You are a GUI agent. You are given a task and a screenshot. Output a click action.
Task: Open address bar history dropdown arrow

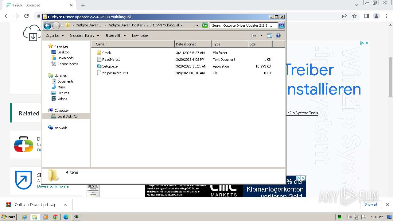pos(197,25)
